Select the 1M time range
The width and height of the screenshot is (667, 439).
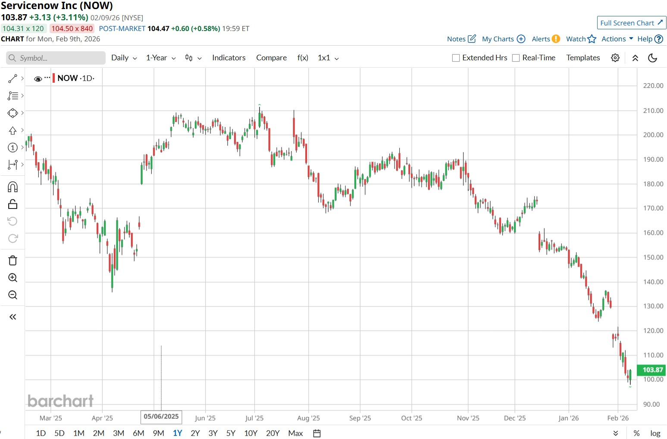79,433
